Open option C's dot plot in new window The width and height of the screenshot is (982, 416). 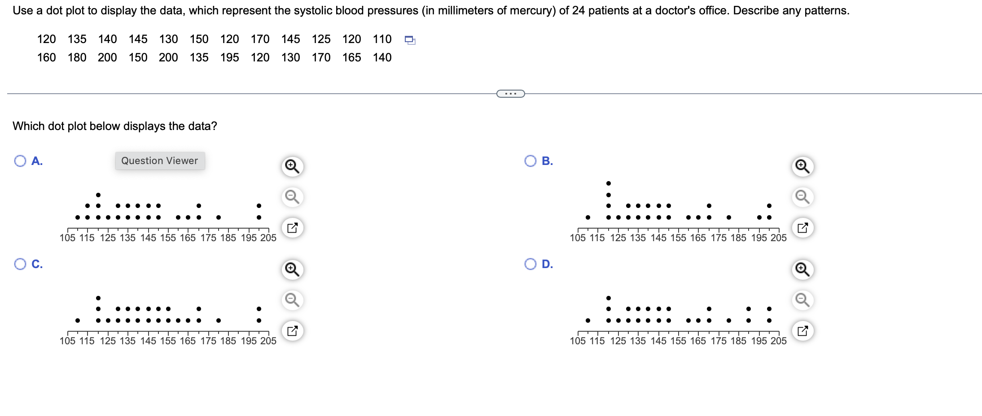click(294, 330)
